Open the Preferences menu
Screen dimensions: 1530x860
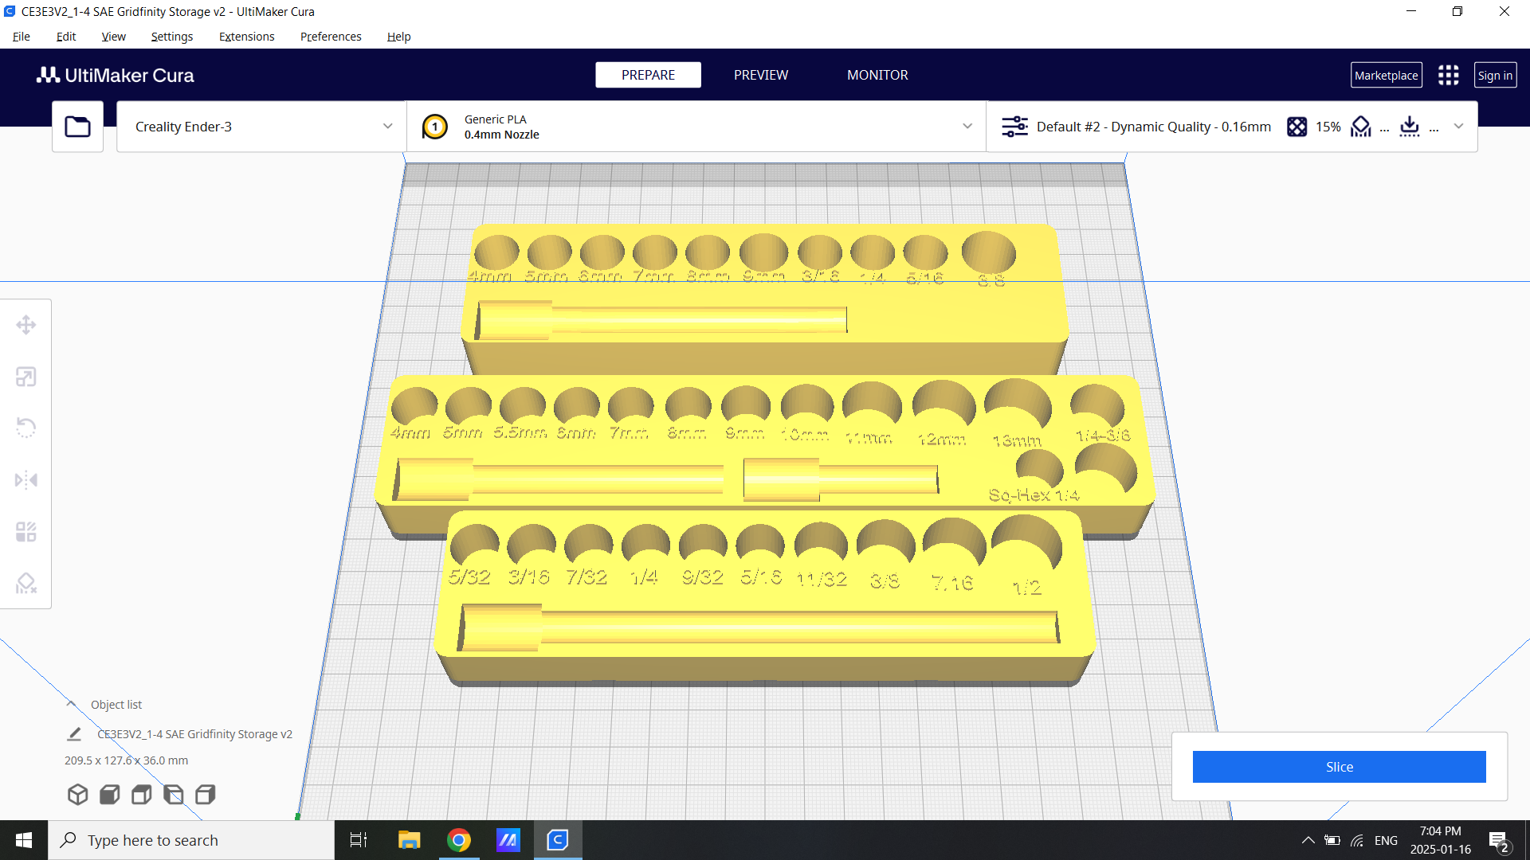(331, 37)
